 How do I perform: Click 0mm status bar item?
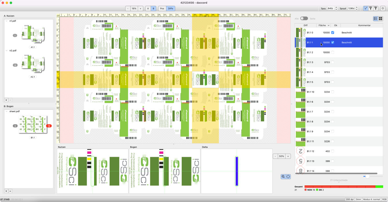(358, 200)
